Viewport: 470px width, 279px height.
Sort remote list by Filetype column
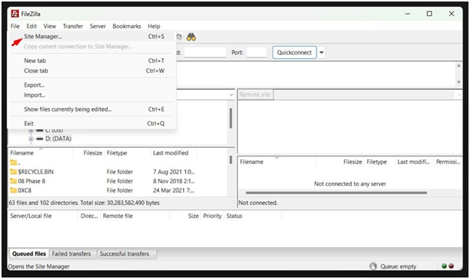pos(380,162)
